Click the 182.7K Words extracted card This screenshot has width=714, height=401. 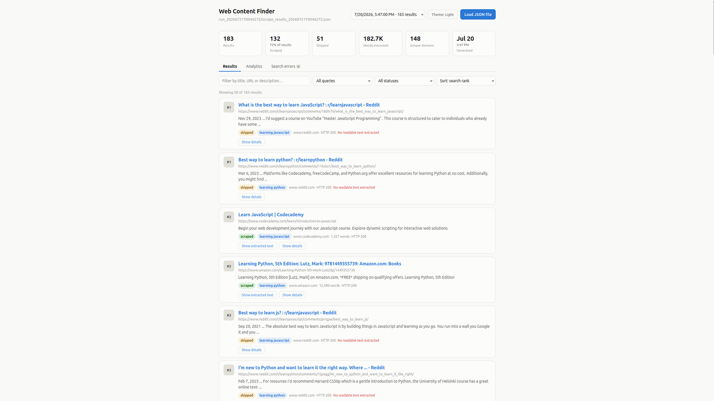coord(380,43)
